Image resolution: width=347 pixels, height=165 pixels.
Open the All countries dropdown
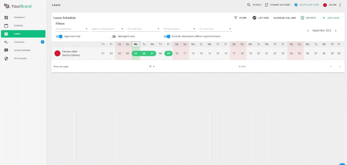[x=215, y=29]
